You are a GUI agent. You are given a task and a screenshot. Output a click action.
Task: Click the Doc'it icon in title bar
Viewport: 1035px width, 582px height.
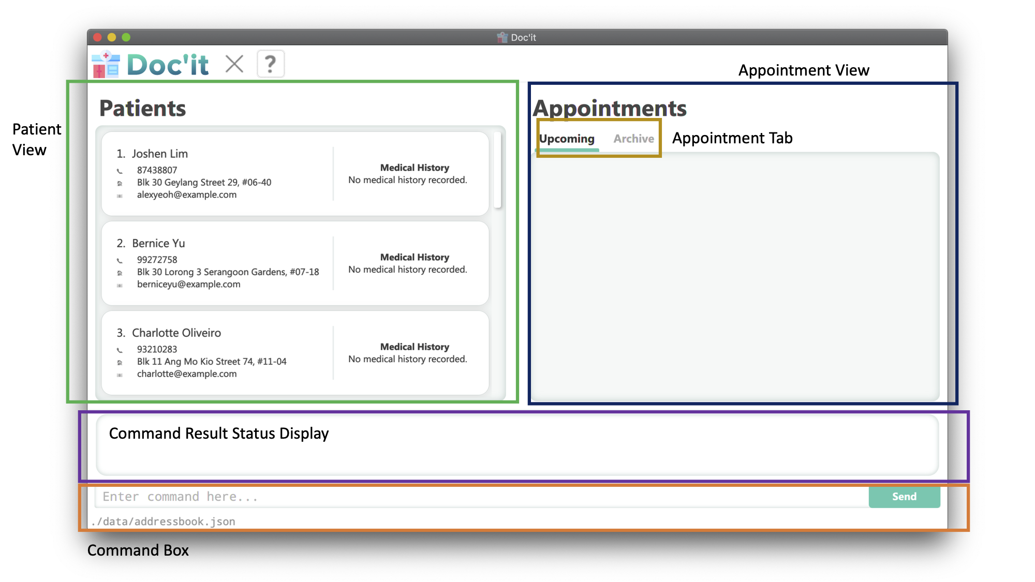coord(502,37)
